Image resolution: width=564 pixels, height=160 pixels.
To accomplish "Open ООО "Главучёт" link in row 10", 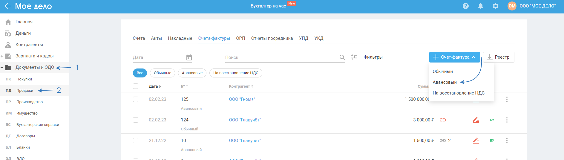I will click(245, 141).
